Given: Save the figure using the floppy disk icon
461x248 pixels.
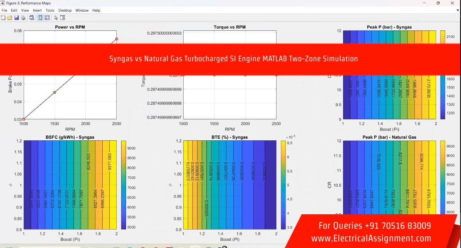Looking at the screenshot, I should point(16,18).
